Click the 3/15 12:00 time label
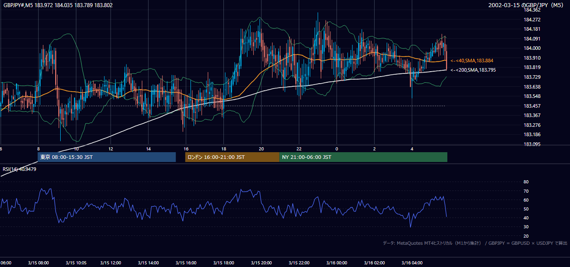 pos(110,263)
